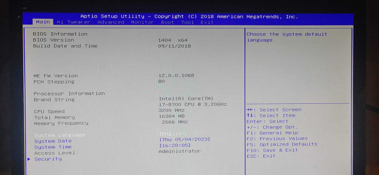Expand the Security submenu arrow

pos(29,159)
